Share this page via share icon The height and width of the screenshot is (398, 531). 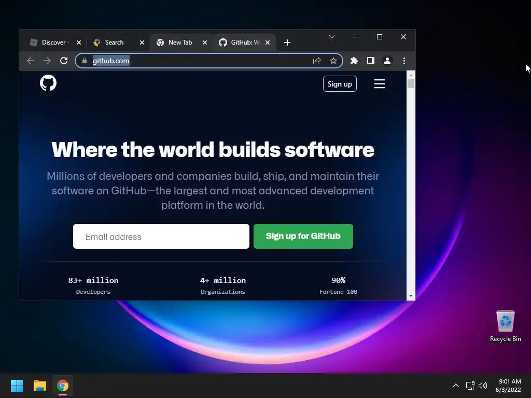[x=317, y=61]
